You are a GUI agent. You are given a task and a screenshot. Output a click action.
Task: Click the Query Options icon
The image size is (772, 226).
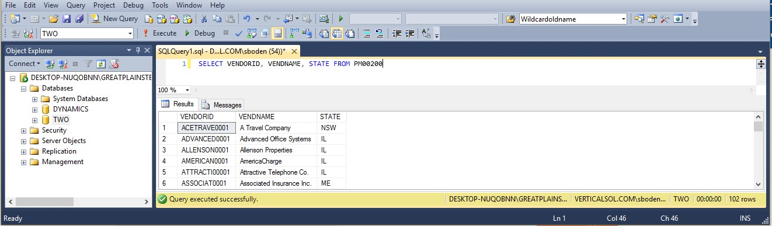(265, 33)
